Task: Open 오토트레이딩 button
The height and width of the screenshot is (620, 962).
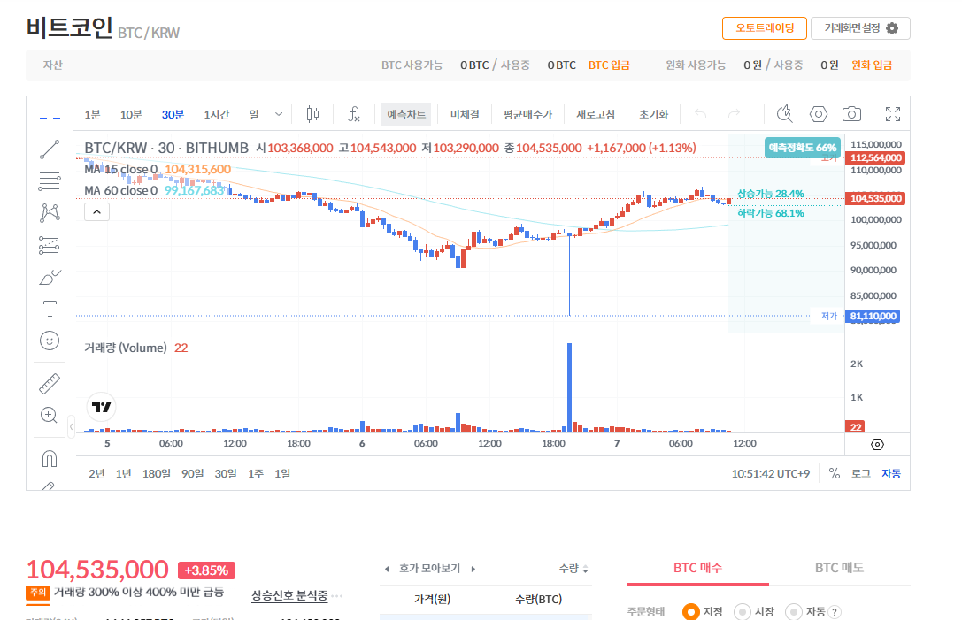Action: click(x=765, y=28)
